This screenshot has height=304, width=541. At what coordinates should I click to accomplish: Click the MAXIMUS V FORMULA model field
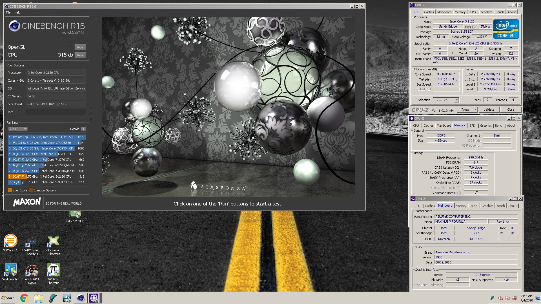(x=461, y=222)
